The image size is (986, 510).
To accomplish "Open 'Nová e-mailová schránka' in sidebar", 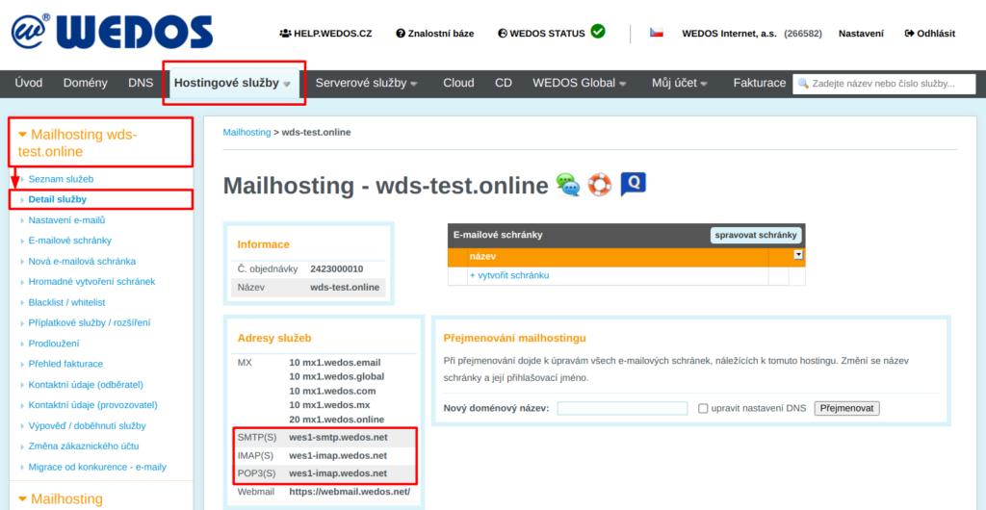I will pyautogui.click(x=82, y=262).
